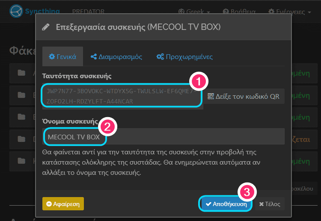Screen dimensions: 321x221
Task: Click the cogs icon on Προχωρημένες tab
Action: (160, 56)
